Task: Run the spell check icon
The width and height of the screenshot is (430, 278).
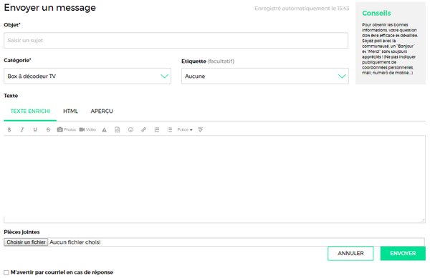Action: coord(201,129)
